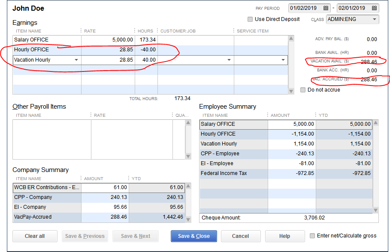The image size is (390, 252).
Task: Click Earnings table scroll up arrow
Action: click(x=291, y=38)
